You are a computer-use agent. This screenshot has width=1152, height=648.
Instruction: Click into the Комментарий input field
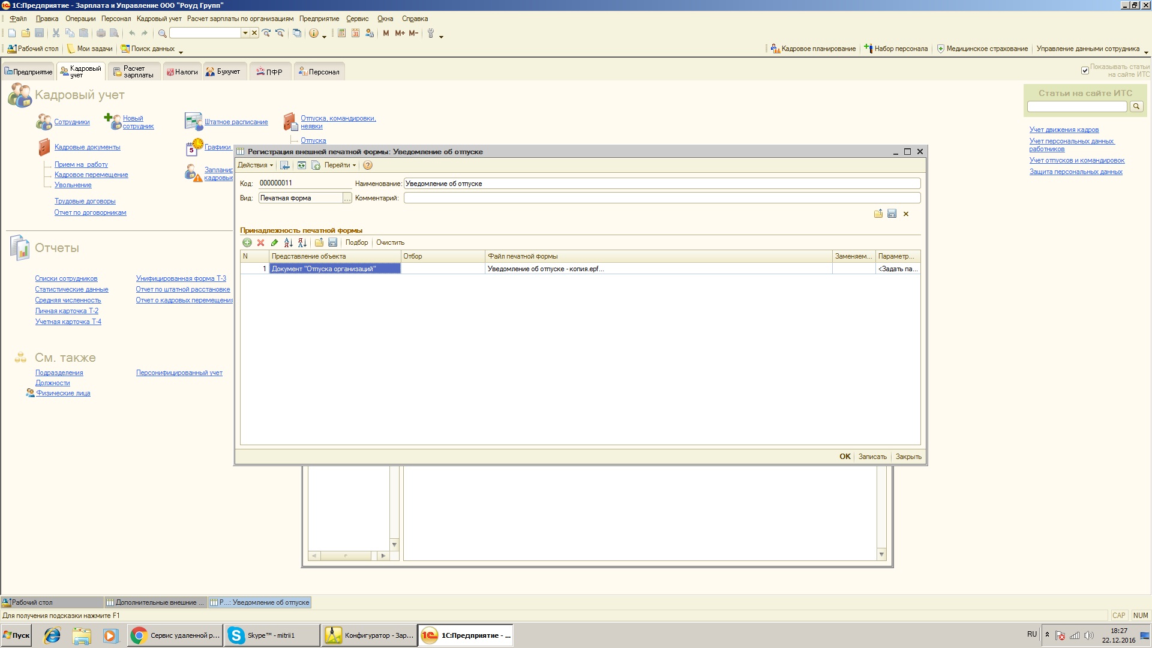click(661, 198)
